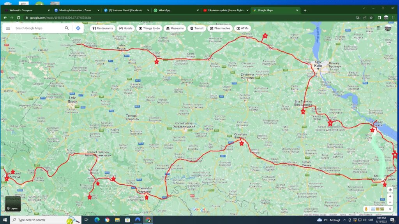Open the volume speaker icon
The image size is (399, 224).
pyautogui.click(x=364, y=220)
